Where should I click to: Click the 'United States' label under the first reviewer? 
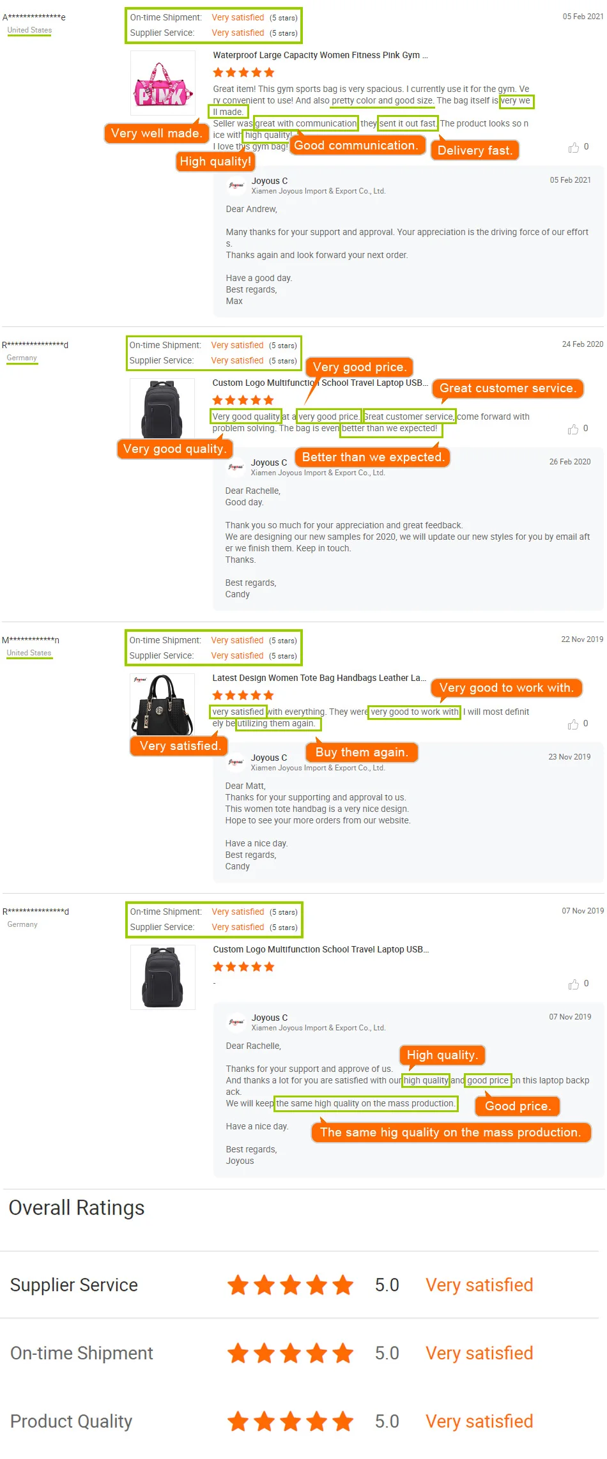[x=29, y=30]
